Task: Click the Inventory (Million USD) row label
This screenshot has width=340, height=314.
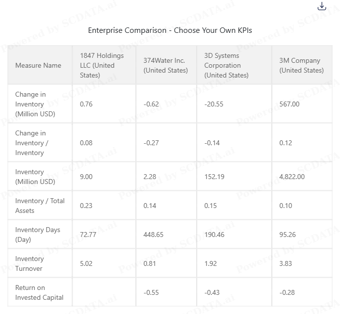Action: pyautogui.click(x=35, y=177)
